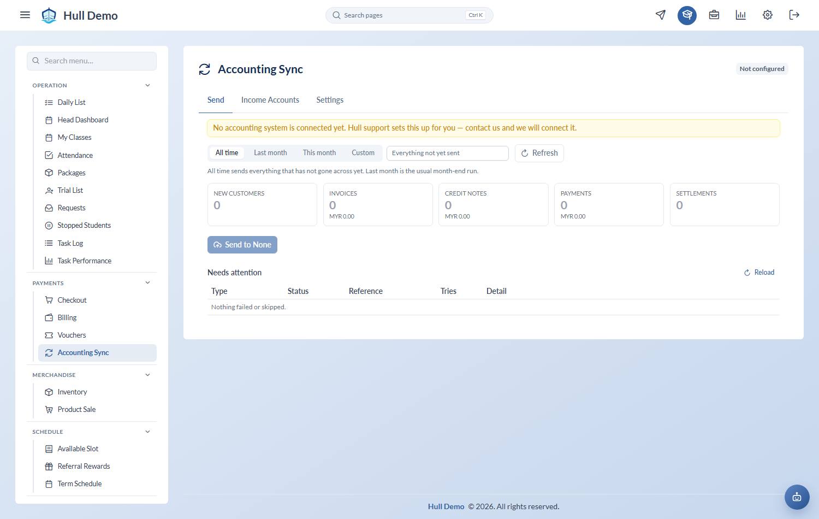
Task: Click the Type column header
Action: coord(219,291)
